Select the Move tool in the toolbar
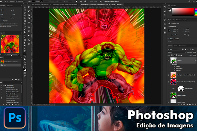 tap(25, 8)
